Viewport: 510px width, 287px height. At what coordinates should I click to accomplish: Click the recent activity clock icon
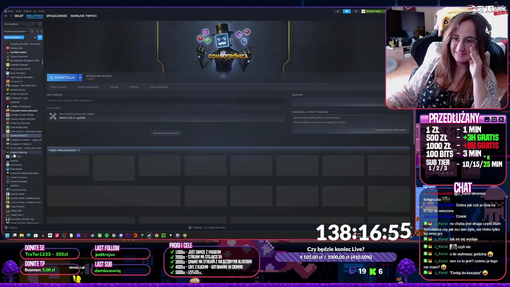37,31
